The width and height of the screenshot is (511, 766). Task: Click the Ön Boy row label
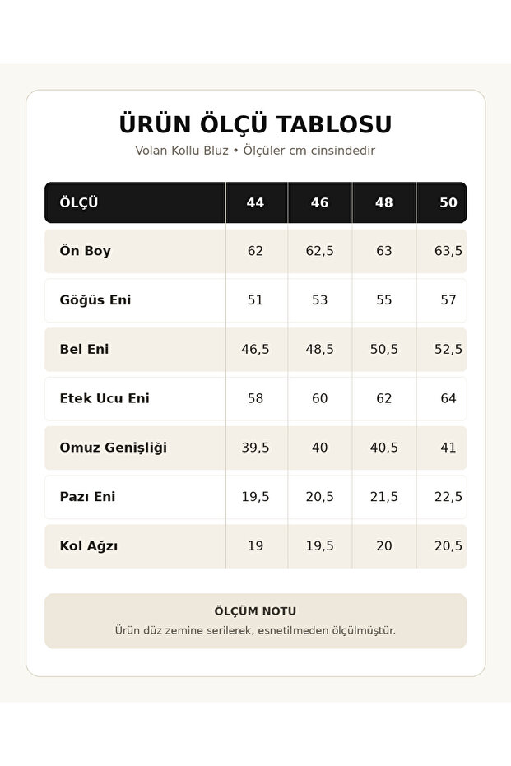(x=86, y=251)
